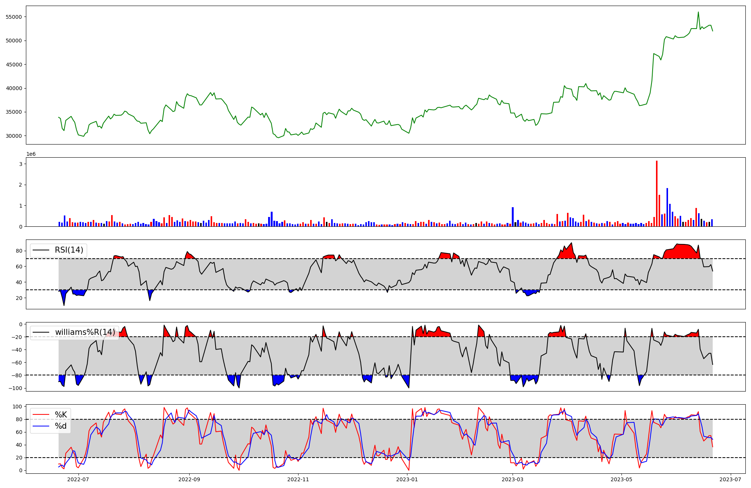Viewport: 751px width, 488px height.
Task: Click the RSI(14) legend label
Action: click(x=69, y=250)
